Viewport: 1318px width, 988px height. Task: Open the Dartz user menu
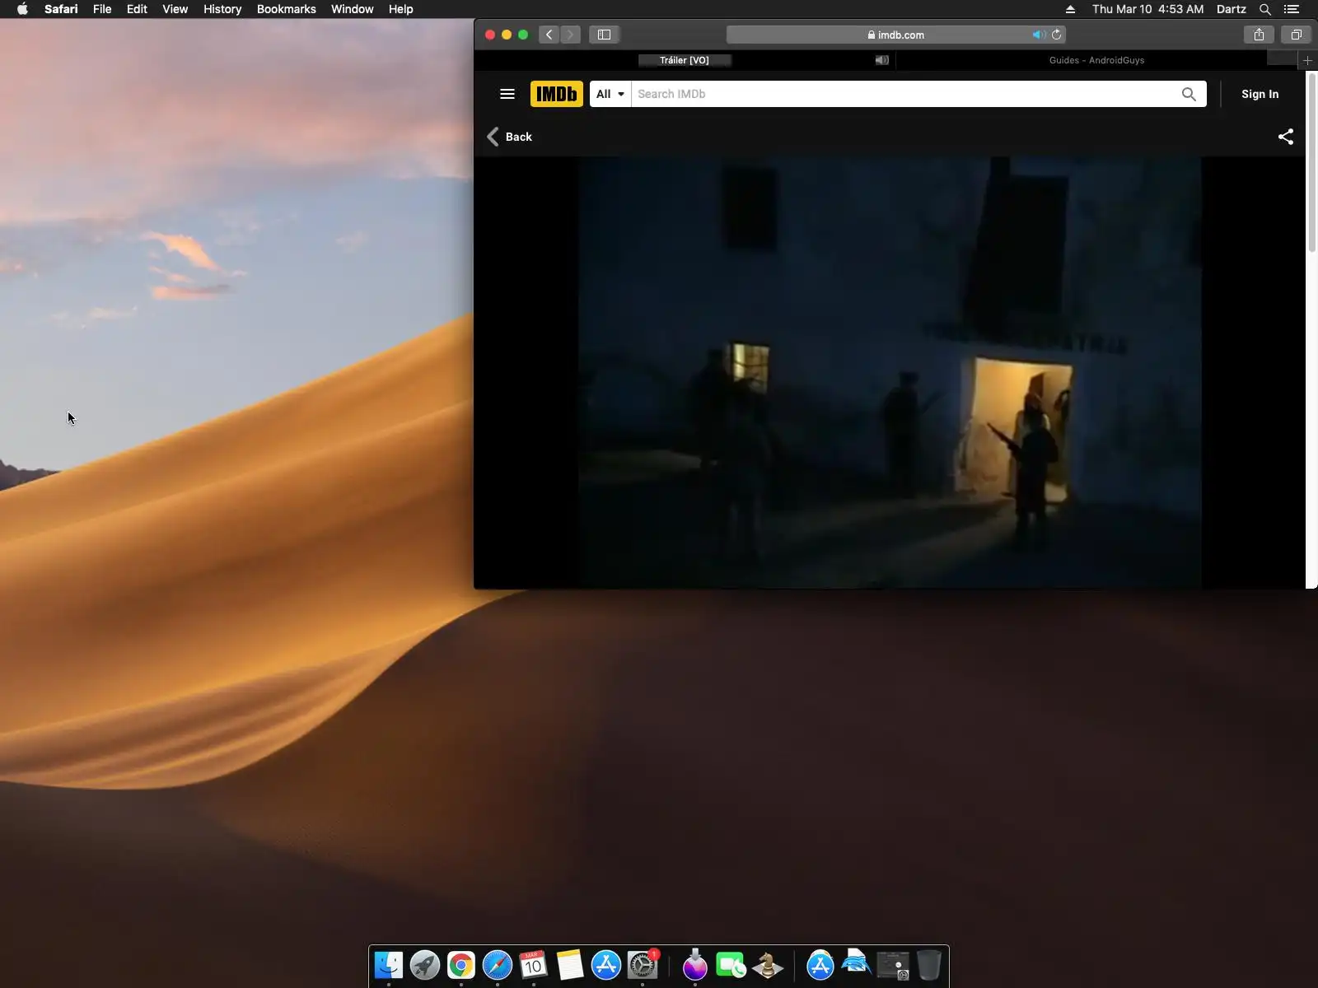[x=1231, y=9]
